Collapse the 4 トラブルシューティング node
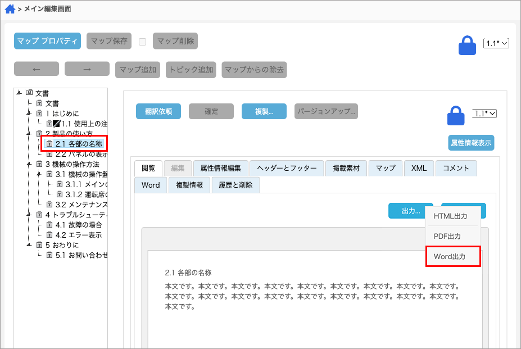The image size is (521, 349). pos(29,214)
